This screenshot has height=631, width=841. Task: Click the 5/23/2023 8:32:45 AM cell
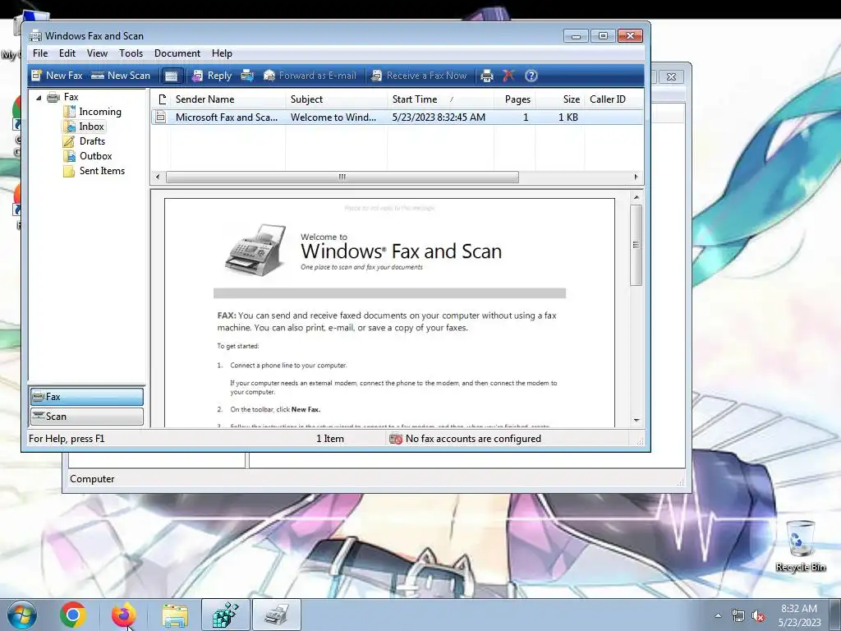pos(439,117)
